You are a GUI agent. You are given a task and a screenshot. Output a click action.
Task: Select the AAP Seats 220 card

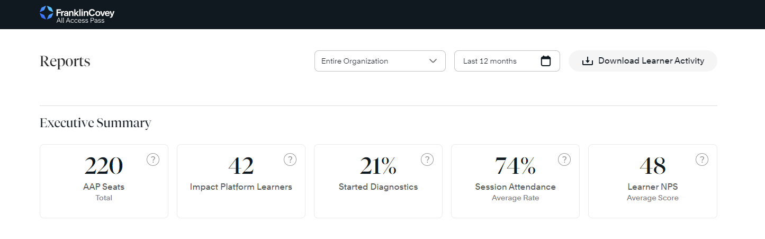coord(104,181)
